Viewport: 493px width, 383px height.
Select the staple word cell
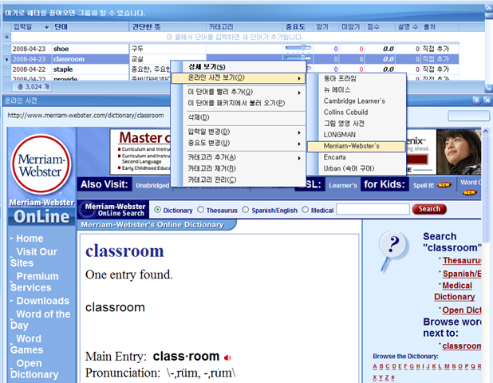click(x=91, y=69)
